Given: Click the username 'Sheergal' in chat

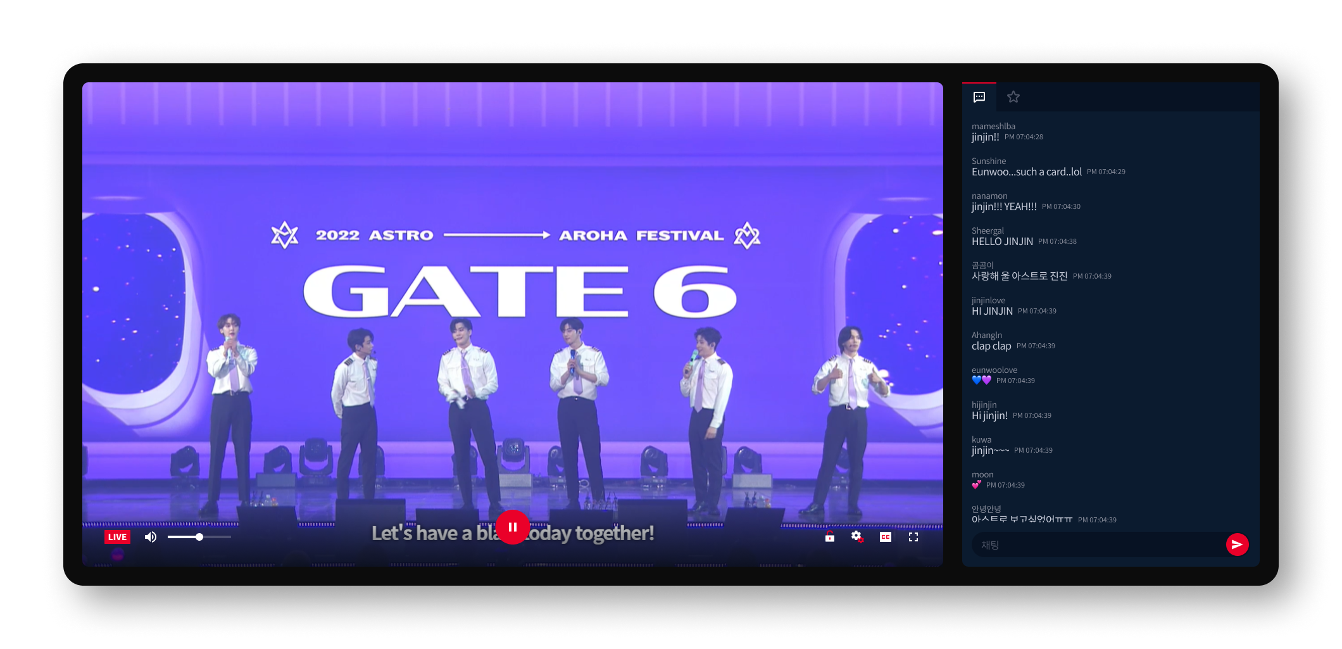Looking at the screenshot, I should coord(988,230).
